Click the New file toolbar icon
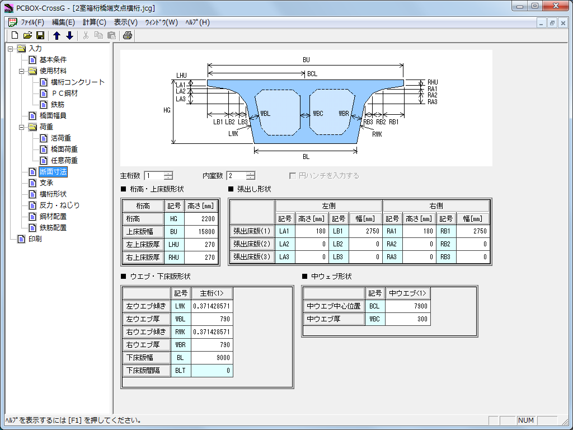The image size is (573, 430). tap(15, 35)
